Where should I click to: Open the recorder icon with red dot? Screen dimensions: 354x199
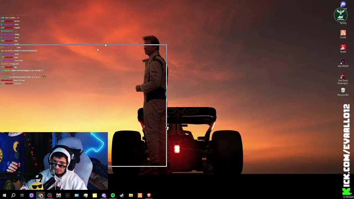[x=50, y=195]
